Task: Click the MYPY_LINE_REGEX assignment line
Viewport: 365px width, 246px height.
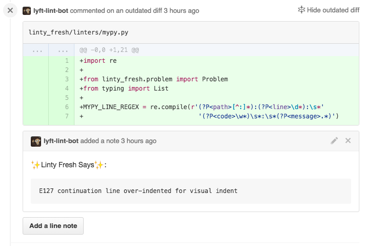Action: pyautogui.click(x=202, y=107)
